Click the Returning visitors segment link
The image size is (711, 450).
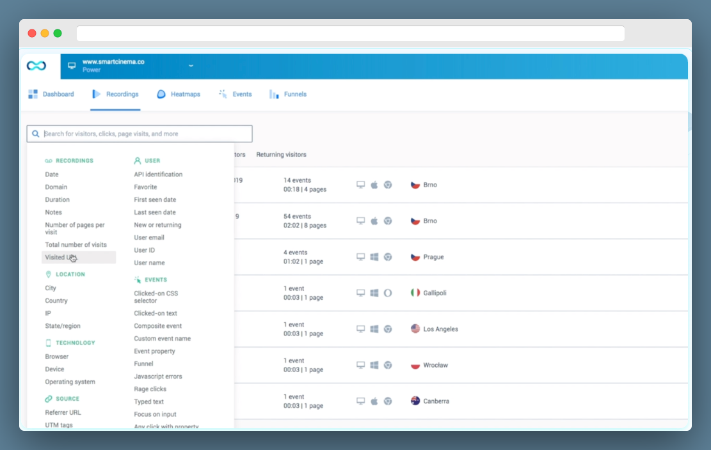point(281,155)
